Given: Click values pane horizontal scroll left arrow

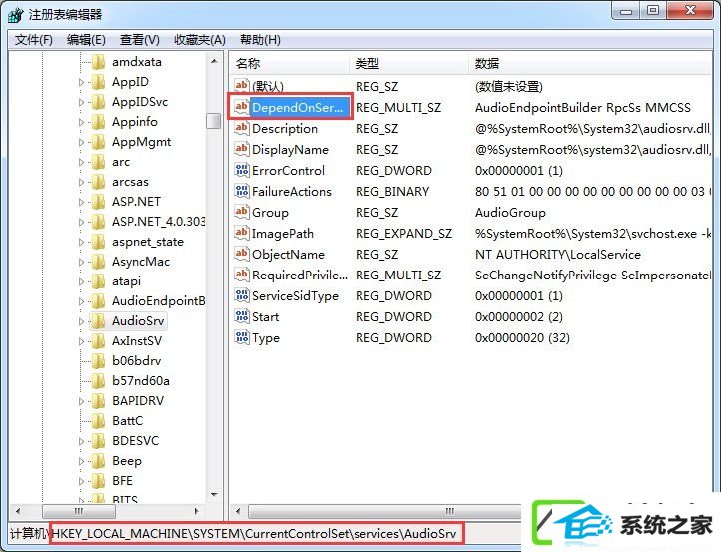Looking at the screenshot, I should point(238,511).
